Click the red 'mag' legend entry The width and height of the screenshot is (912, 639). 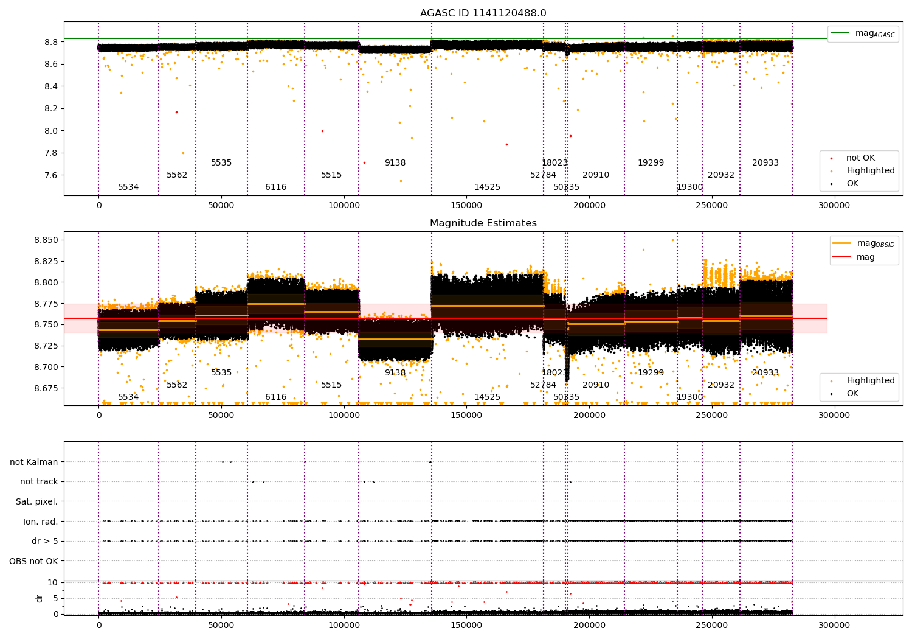(854, 257)
